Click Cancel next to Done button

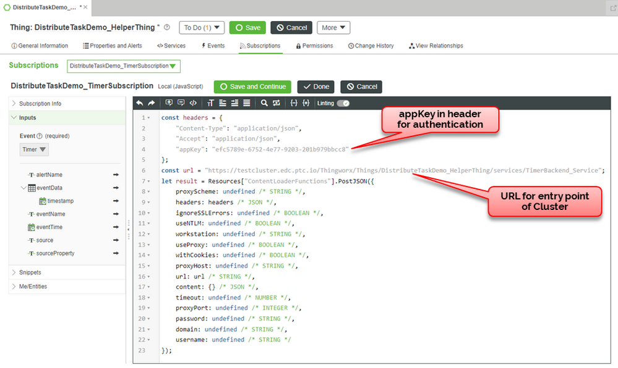coord(361,86)
